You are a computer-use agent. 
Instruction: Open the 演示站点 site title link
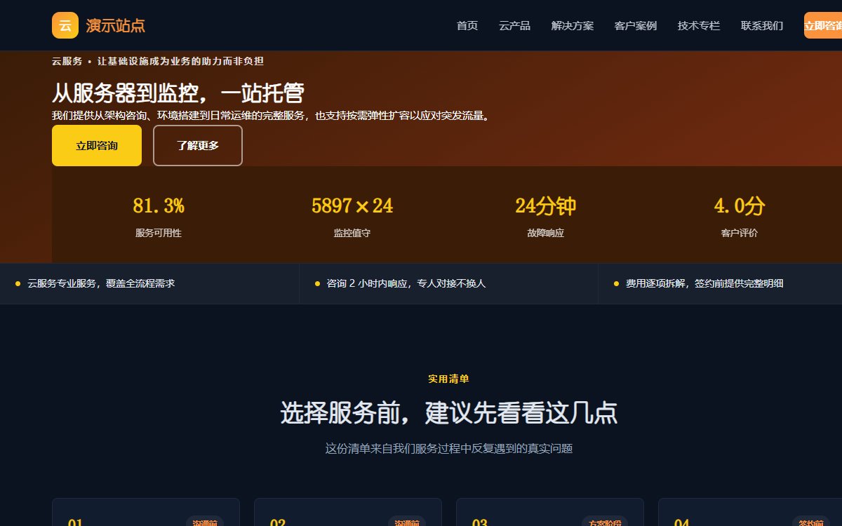(116, 26)
